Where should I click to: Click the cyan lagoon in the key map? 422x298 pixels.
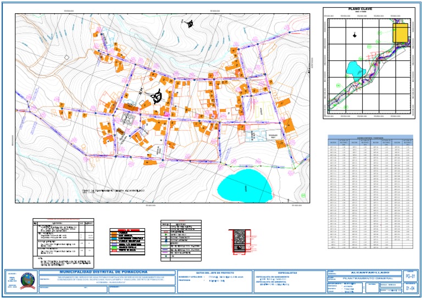pyautogui.click(x=354, y=69)
